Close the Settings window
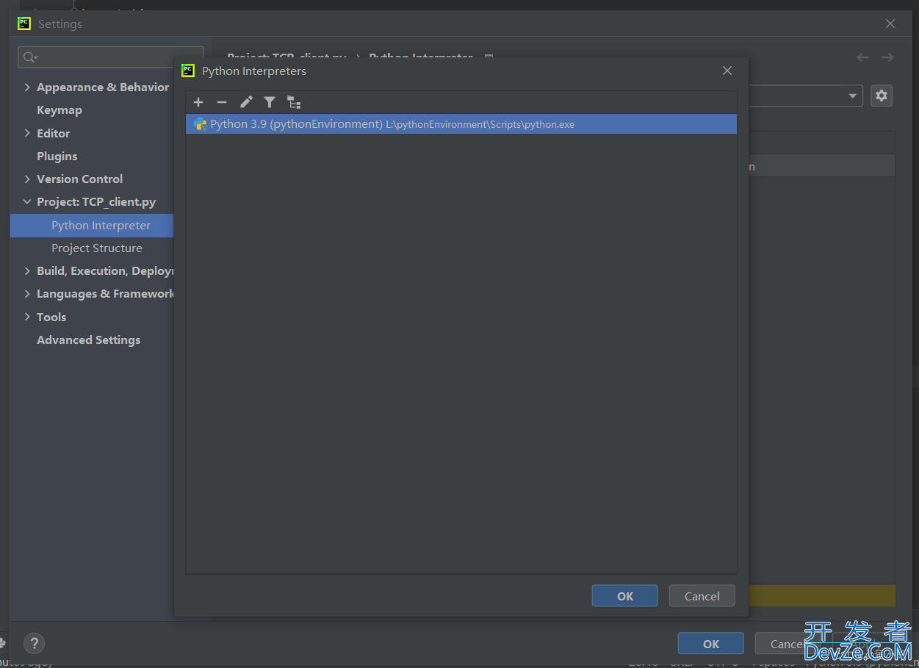The width and height of the screenshot is (919, 668). 890,24
